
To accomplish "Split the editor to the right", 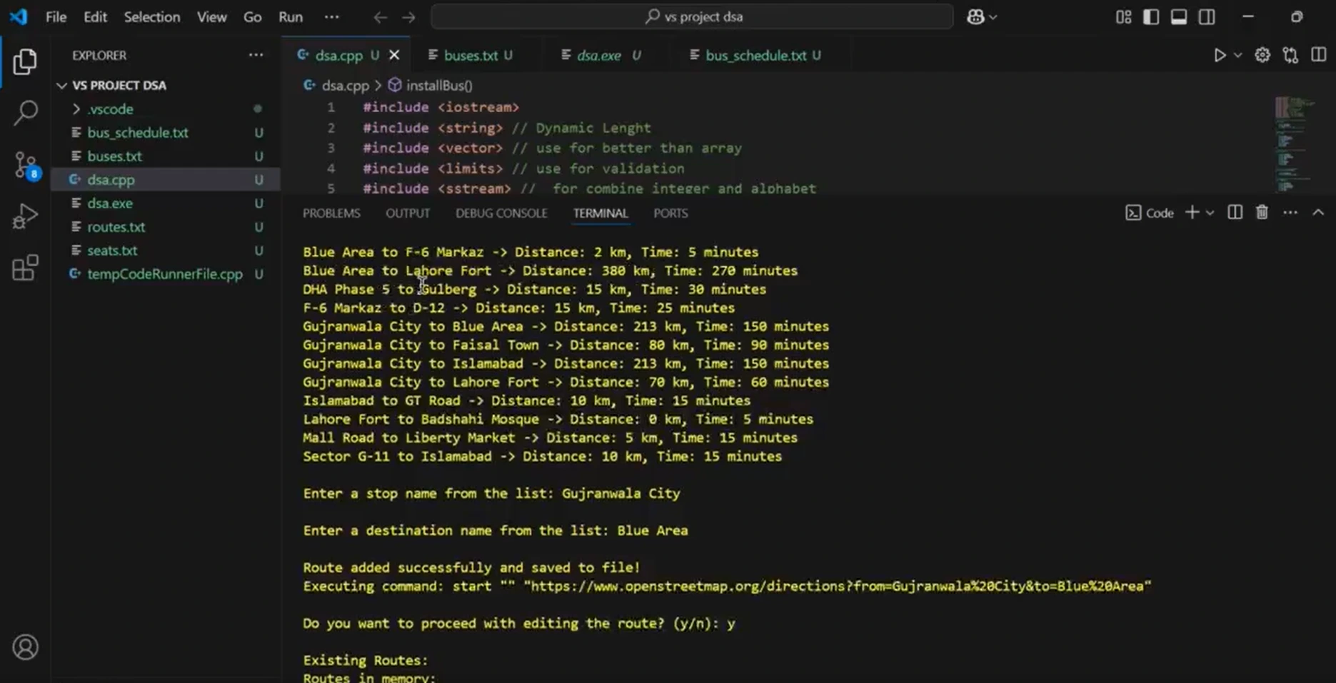I will coord(1318,55).
